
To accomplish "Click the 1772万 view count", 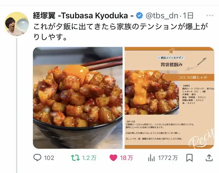I will tap(168, 158).
